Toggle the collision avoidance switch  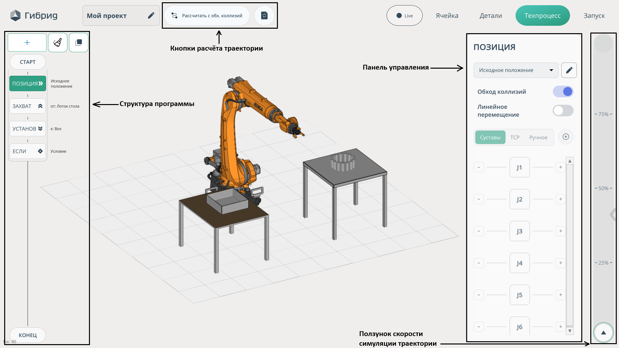[x=563, y=92]
